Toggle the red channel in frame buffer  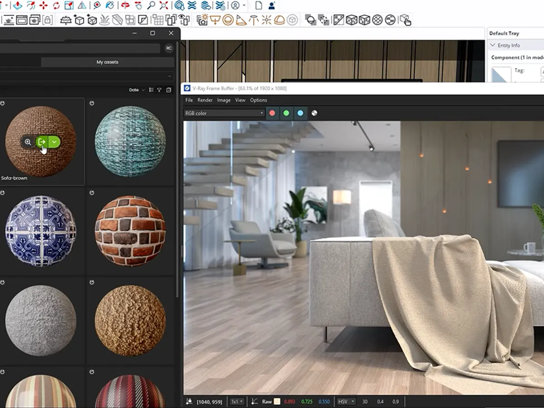tap(272, 113)
